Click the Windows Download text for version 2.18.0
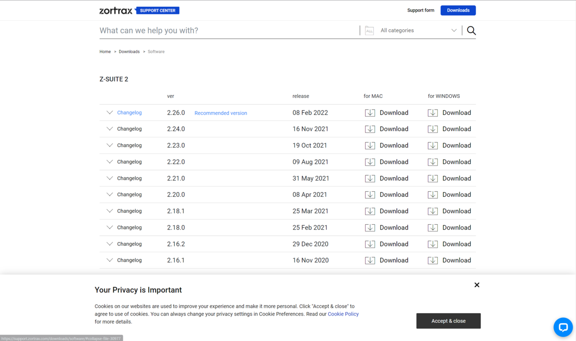This screenshot has width=576, height=341. coord(456,228)
